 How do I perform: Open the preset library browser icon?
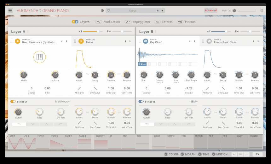pos(102,11)
